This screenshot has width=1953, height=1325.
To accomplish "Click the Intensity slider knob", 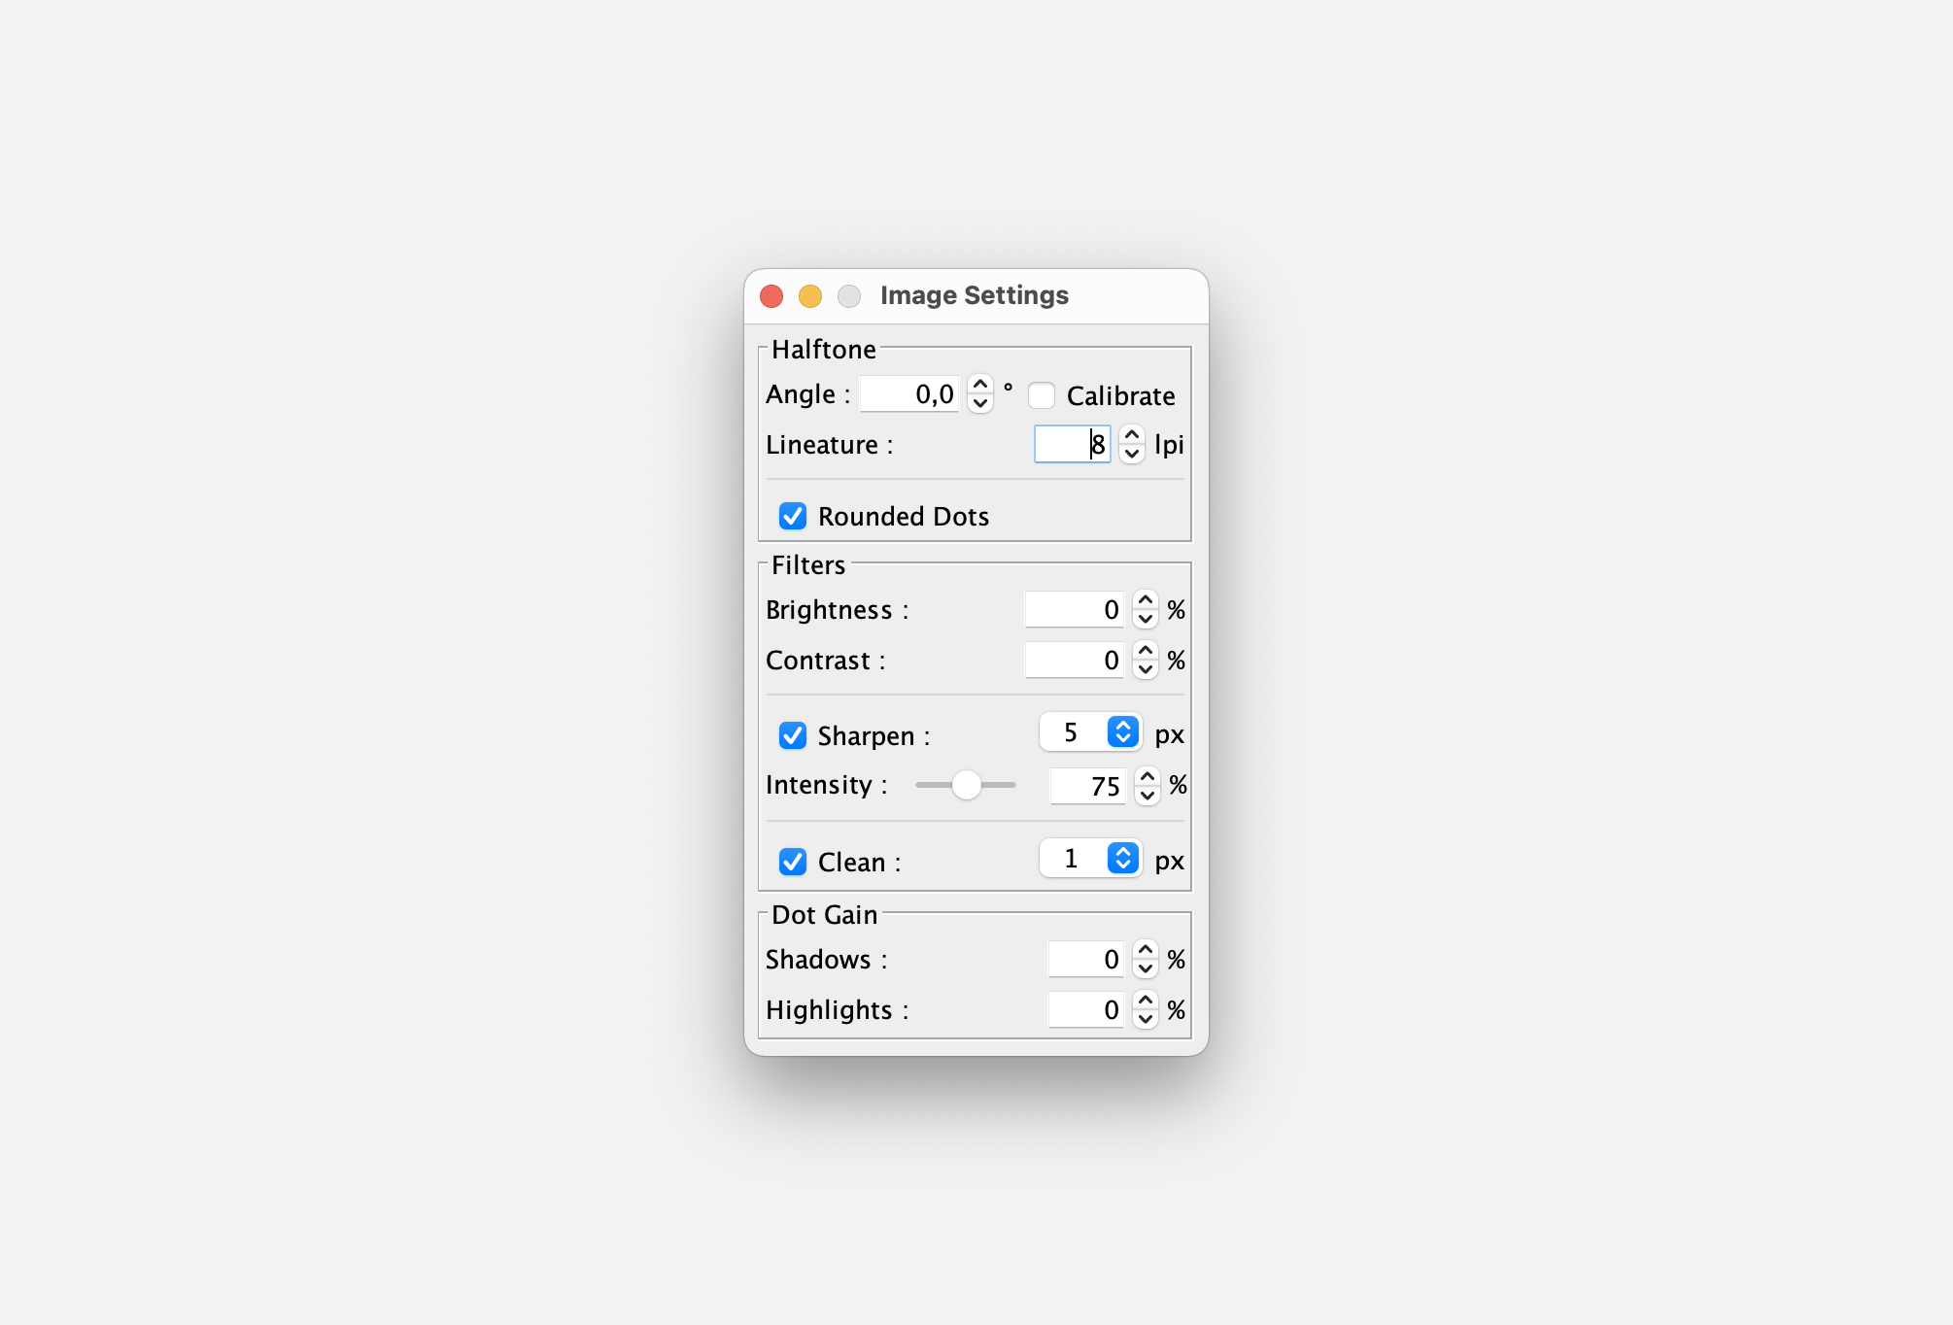I will click(x=966, y=785).
